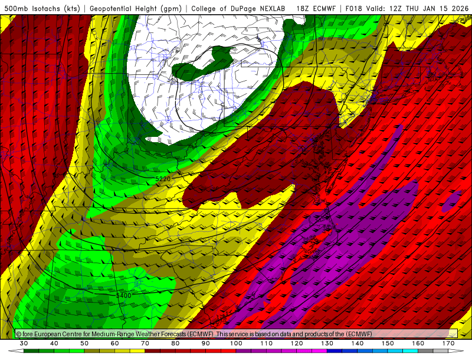Click the legend value 60

click(115, 343)
